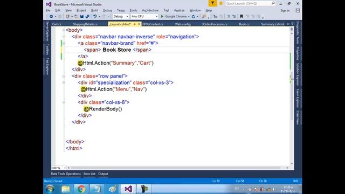Toggle pin on the _Layout.cshtml tab
Screen dimensions: 345x194
pos(134,24)
